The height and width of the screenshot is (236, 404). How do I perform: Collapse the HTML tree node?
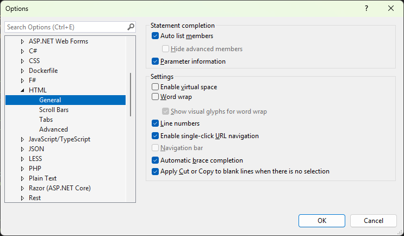click(22, 90)
